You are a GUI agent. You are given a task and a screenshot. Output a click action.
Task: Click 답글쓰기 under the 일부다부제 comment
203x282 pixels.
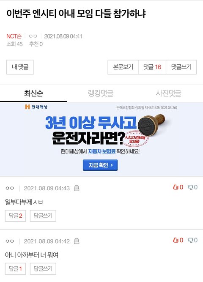[43, 216]
